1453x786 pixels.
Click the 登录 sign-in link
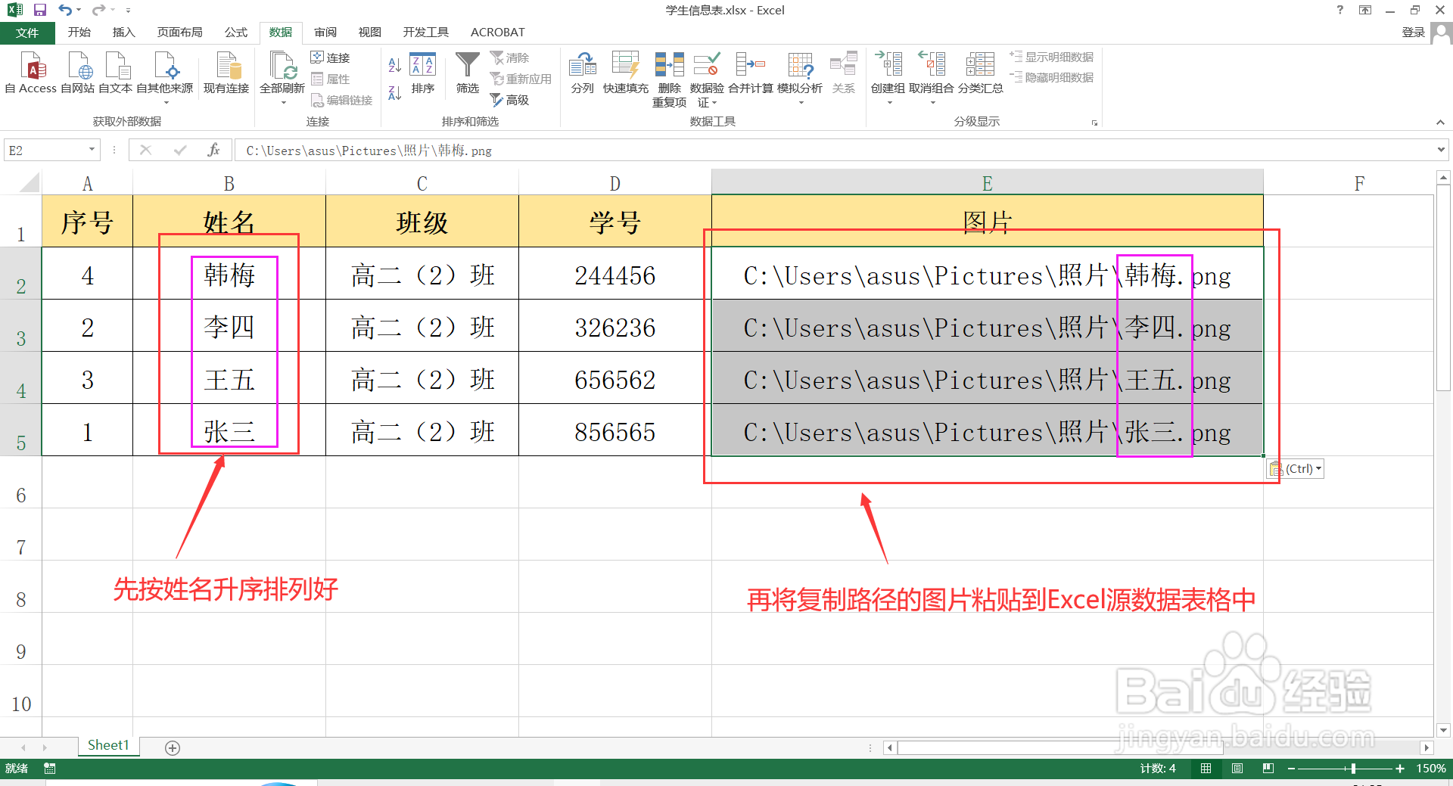[1414, 32]
